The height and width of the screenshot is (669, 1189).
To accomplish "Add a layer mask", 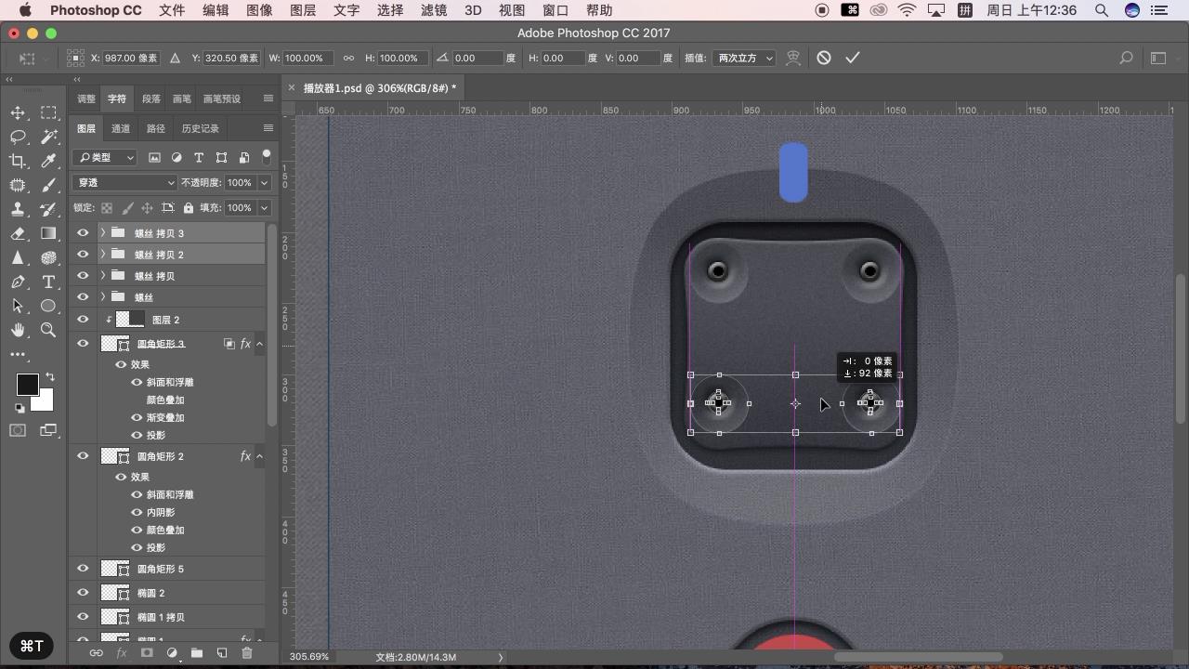I will click(x=147, y=653).
